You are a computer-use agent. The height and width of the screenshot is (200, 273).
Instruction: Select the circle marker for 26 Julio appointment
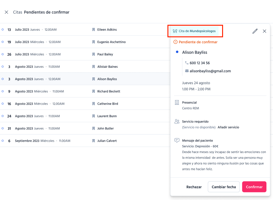(3, 54)
